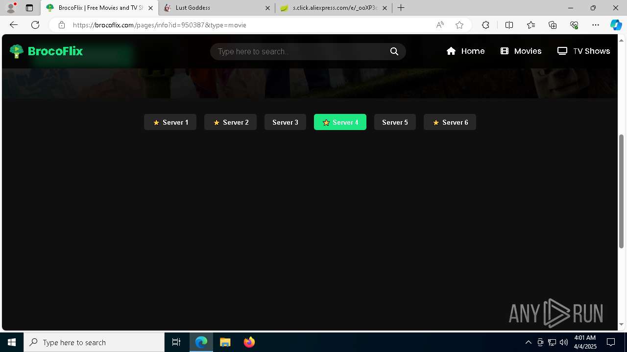This screenshot has height=352, width=627.
Task: Open Collections in Edge toolbar
Action: point(553,25)
